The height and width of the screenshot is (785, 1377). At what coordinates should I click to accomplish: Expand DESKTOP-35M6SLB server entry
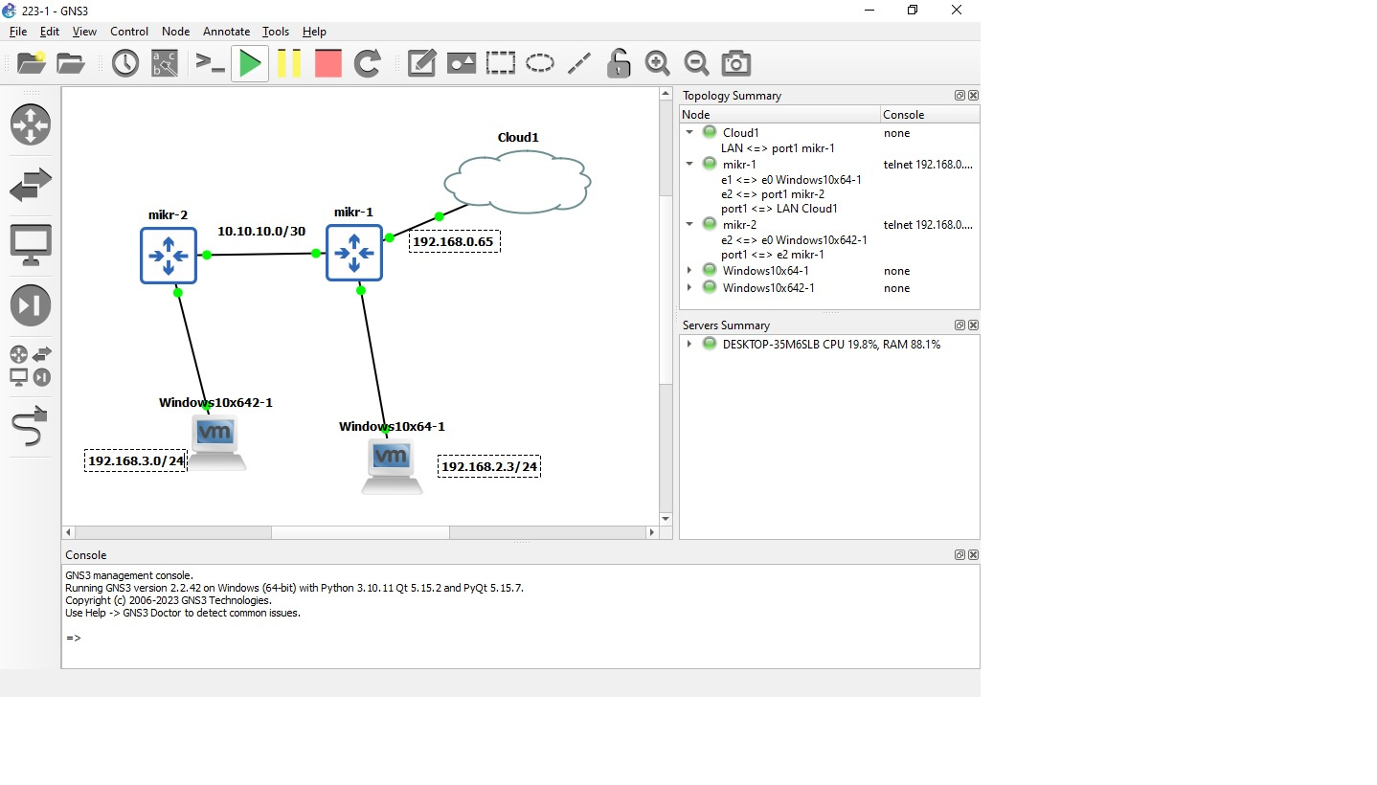pyautogui.click(x=689, y=345)
